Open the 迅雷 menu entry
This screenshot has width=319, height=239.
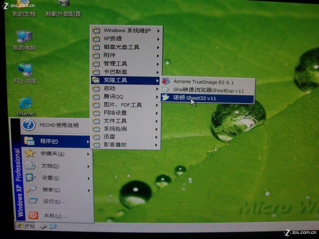[x=125, y=137]
